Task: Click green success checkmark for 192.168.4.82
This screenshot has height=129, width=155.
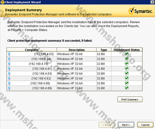Action: coord(127,78)
